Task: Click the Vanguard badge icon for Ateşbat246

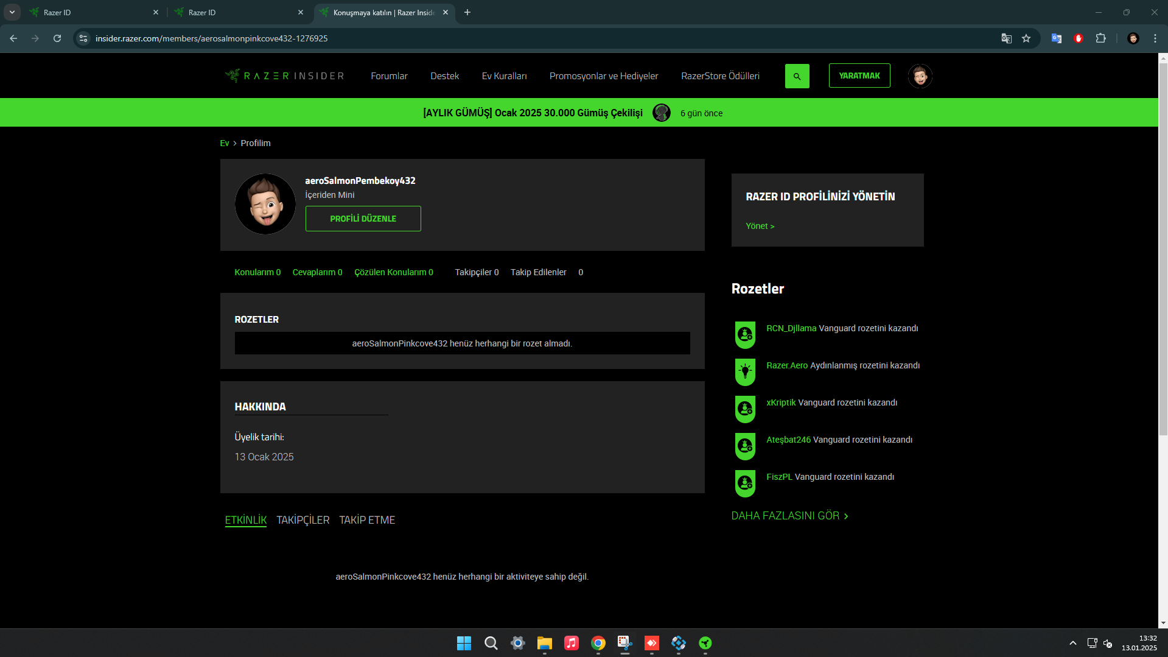Action: [x=745, y=446]
